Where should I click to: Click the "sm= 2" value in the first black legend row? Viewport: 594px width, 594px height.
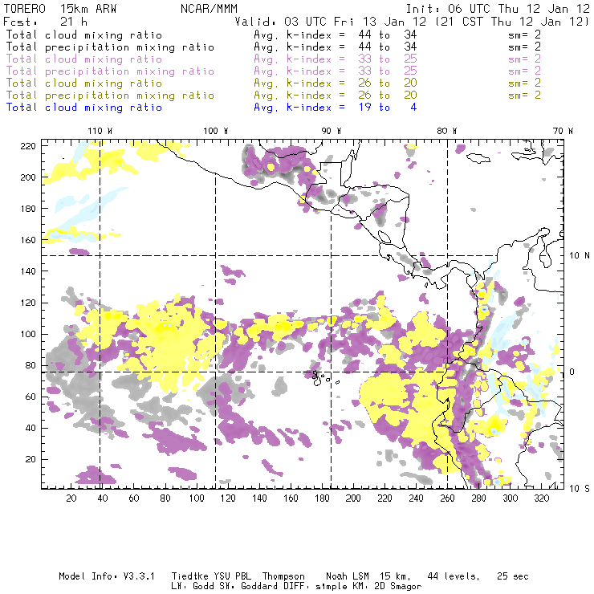524,35
